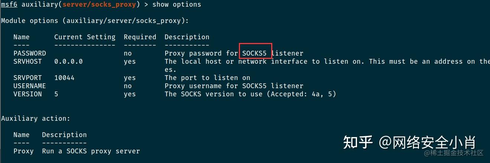Click the 0.0.0.0 SRVHOST value

[68, 61]
